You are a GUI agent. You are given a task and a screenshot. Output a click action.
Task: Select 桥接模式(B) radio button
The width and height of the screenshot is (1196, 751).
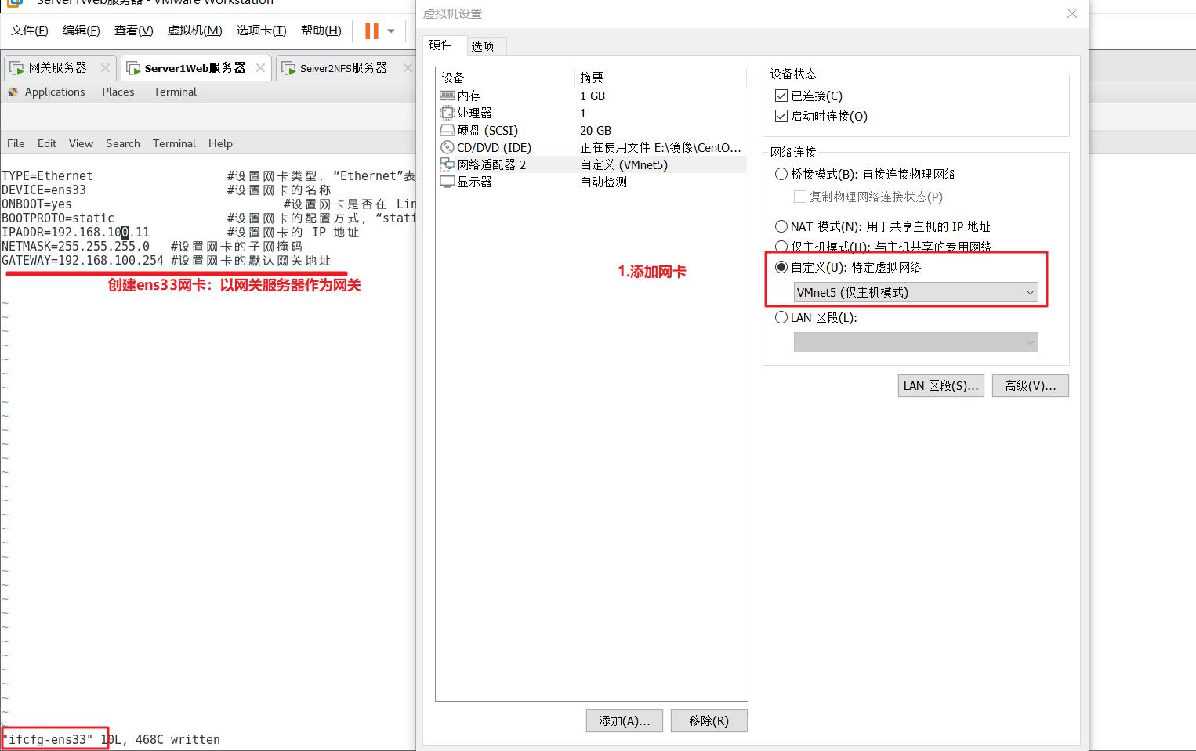tap(781, 174)
